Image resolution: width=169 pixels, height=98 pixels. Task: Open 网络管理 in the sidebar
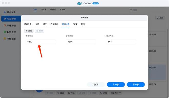[10, 32]
